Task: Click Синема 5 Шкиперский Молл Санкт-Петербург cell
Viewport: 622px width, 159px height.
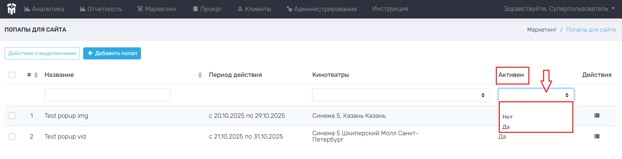Action: pos(365,136)
